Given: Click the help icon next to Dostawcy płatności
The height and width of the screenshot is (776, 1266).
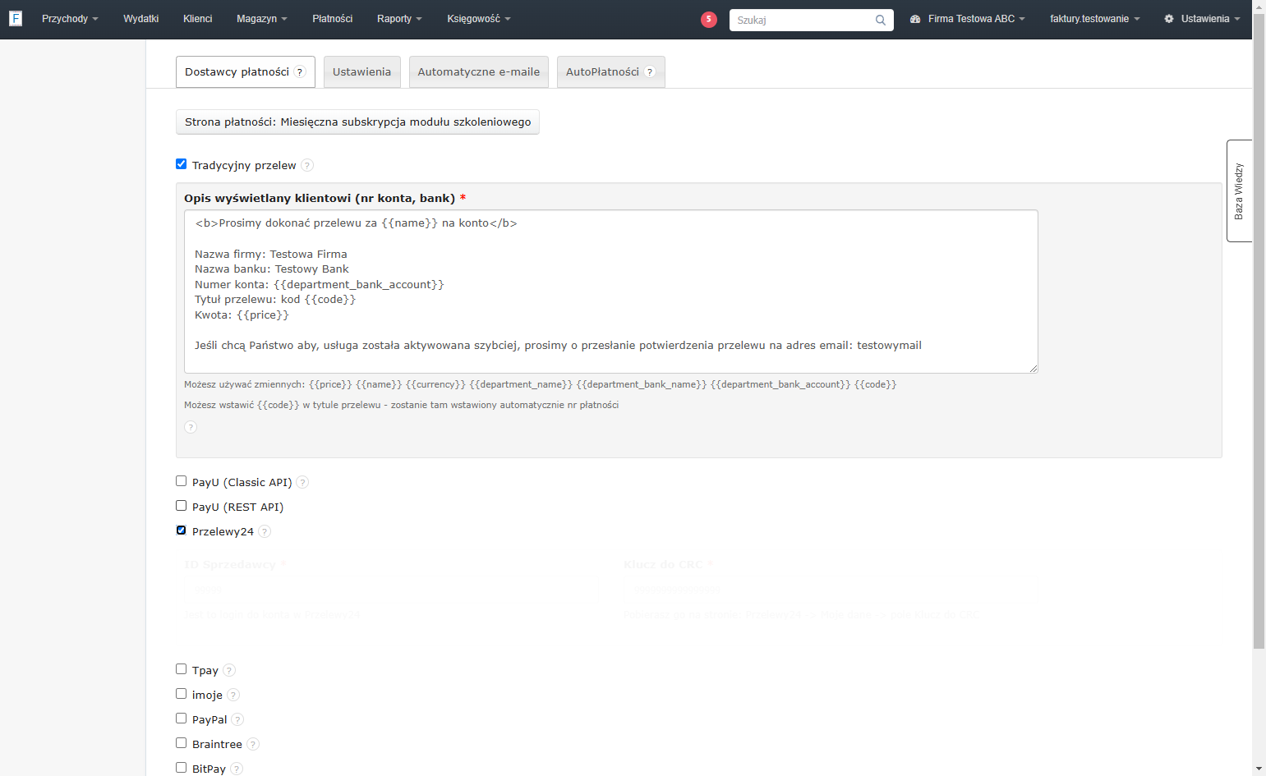Looking at the screenshot, I should pyautogui.click(x=300, y=72).
